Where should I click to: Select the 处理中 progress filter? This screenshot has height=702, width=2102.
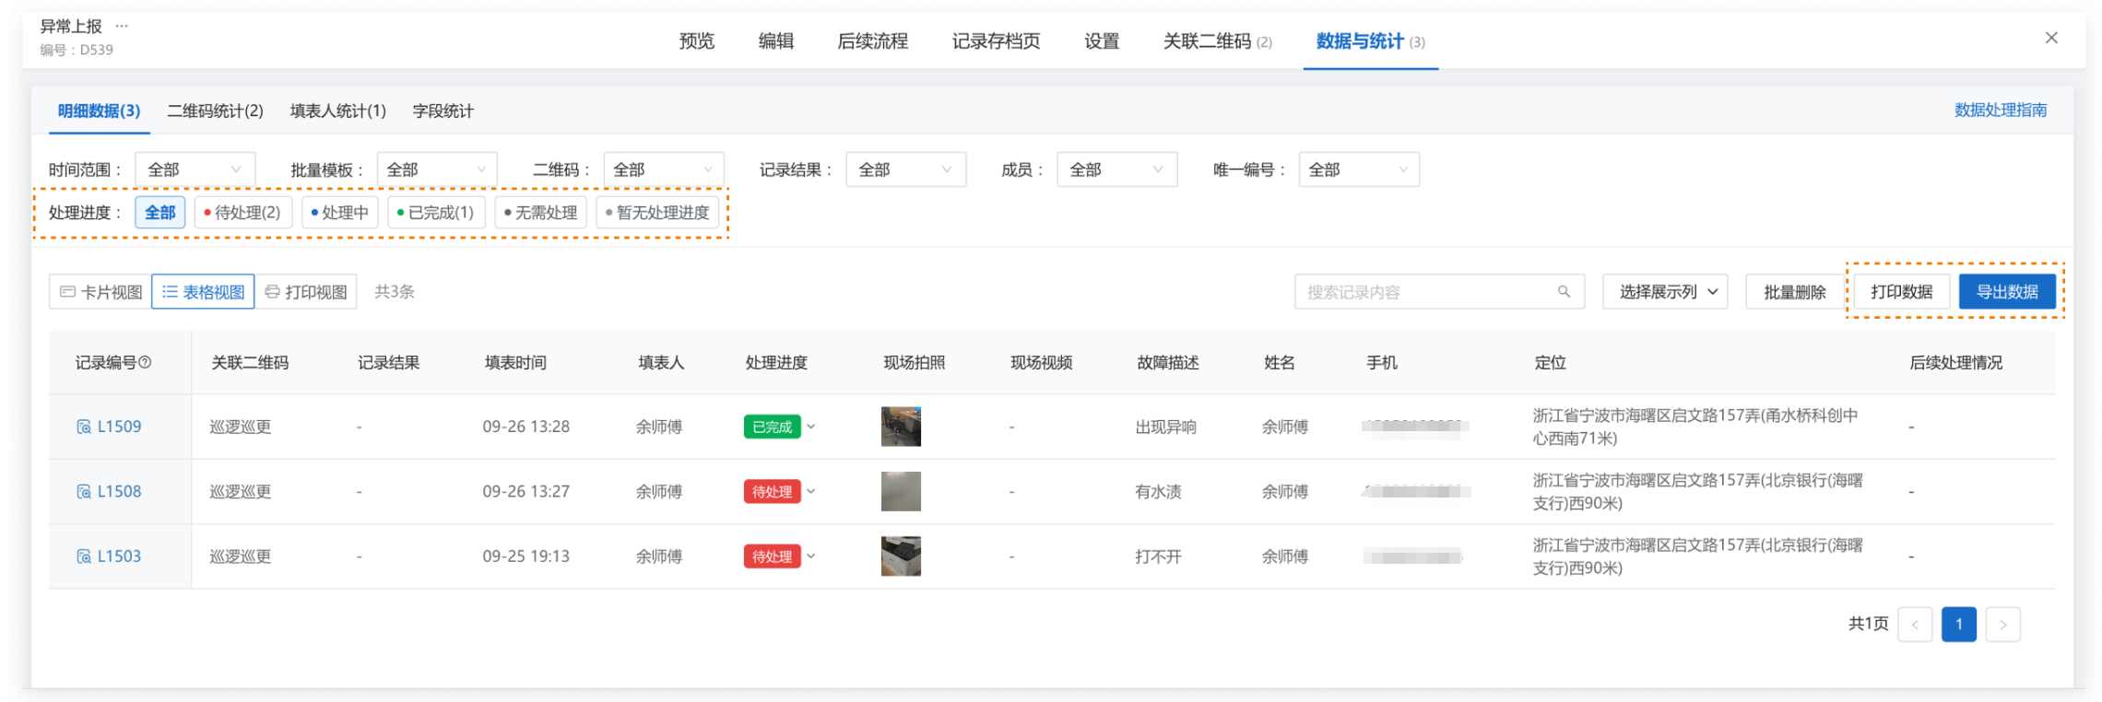340,213
